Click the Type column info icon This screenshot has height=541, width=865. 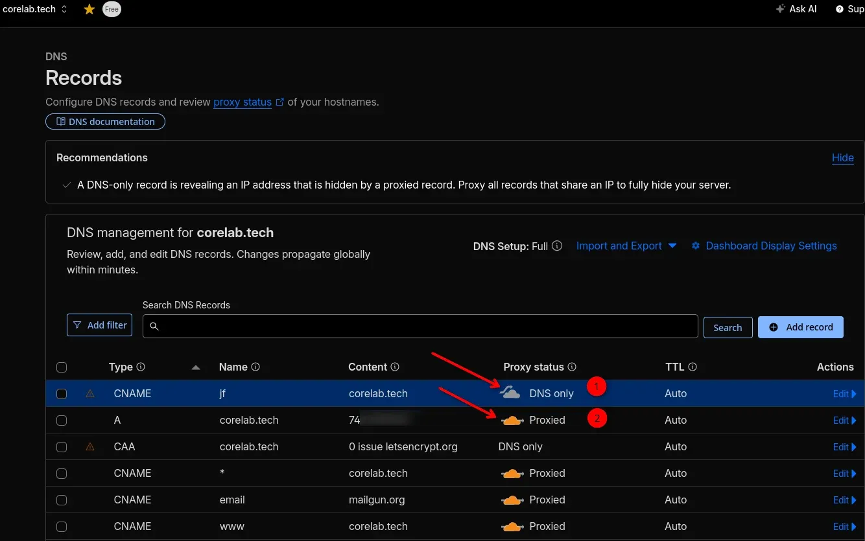tap(141, 367)
